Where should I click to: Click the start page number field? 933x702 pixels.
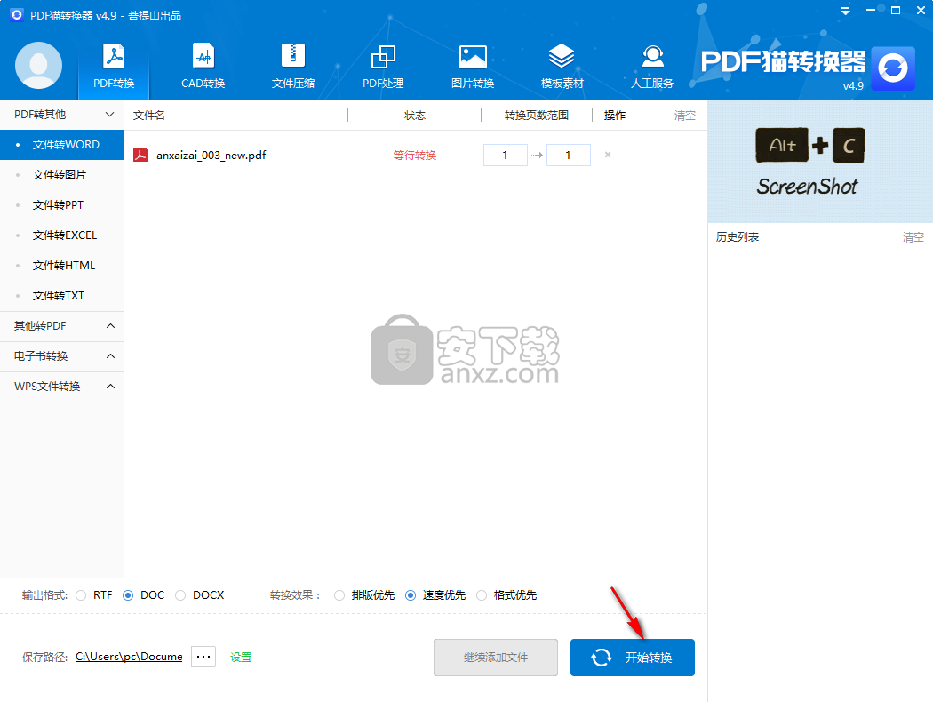pyautogui.click(x=506, y=155)
